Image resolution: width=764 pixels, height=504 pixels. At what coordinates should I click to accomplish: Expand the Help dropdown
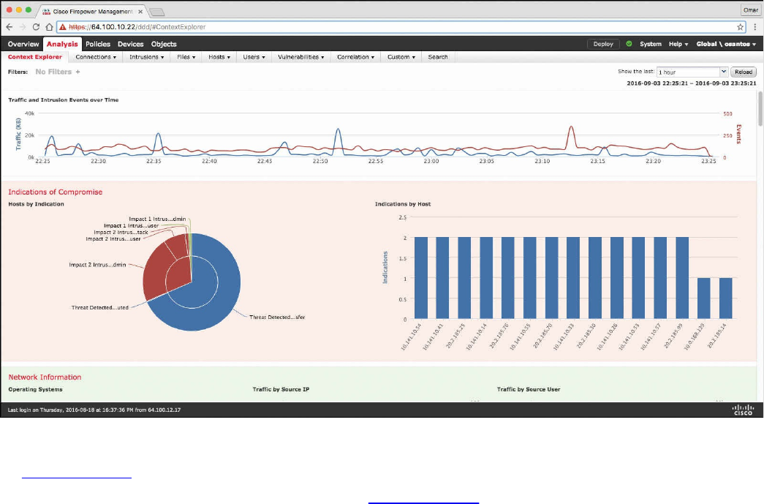coord(678,44)
